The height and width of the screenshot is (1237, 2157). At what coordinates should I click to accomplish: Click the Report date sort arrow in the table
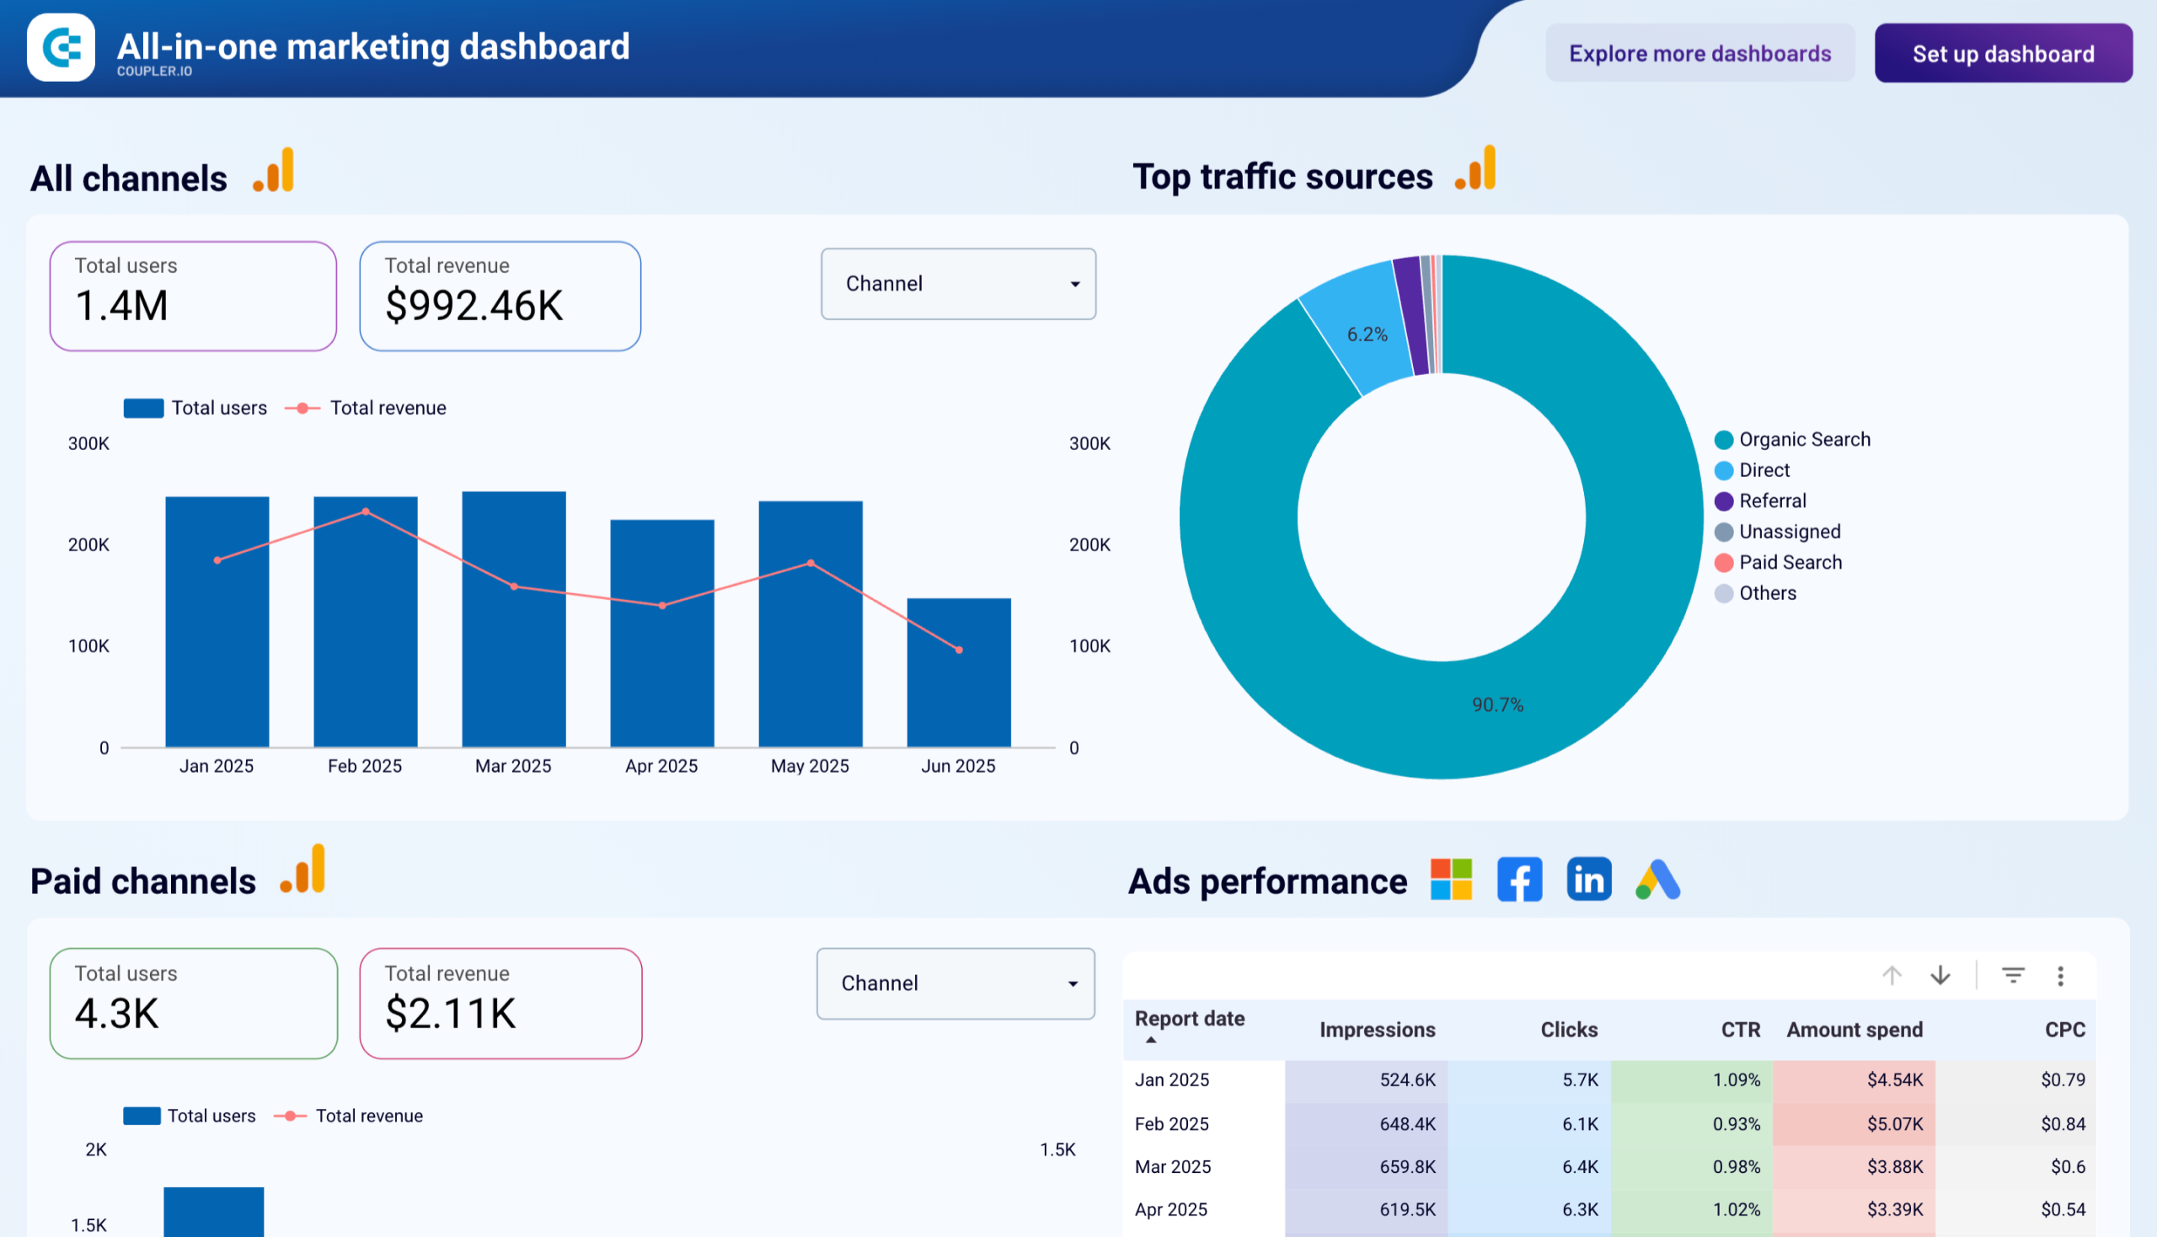1151,1040
